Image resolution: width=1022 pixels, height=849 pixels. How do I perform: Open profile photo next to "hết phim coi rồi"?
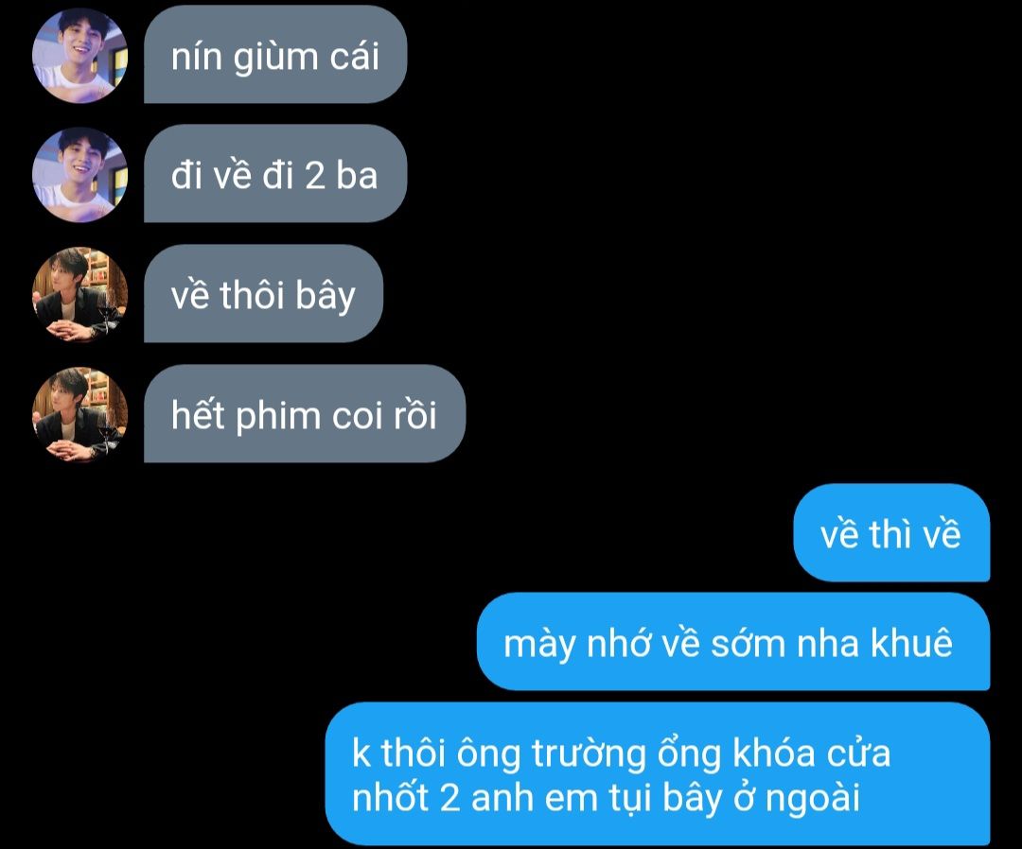click(79, 415)
